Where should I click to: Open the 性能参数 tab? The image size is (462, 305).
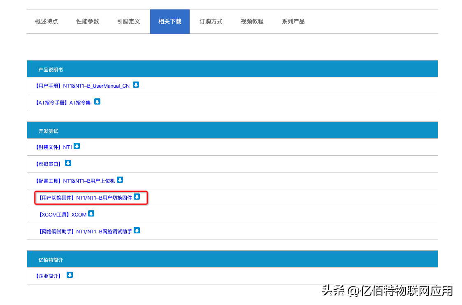click(88, 21)
